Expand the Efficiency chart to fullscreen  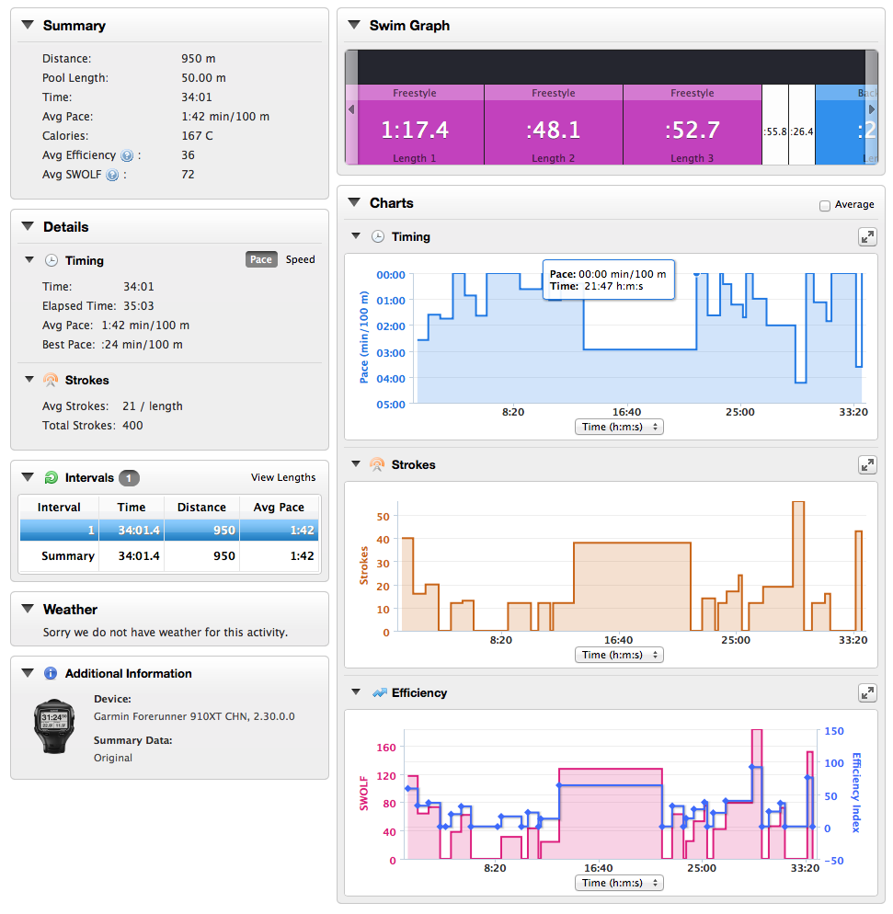[867, 692]
